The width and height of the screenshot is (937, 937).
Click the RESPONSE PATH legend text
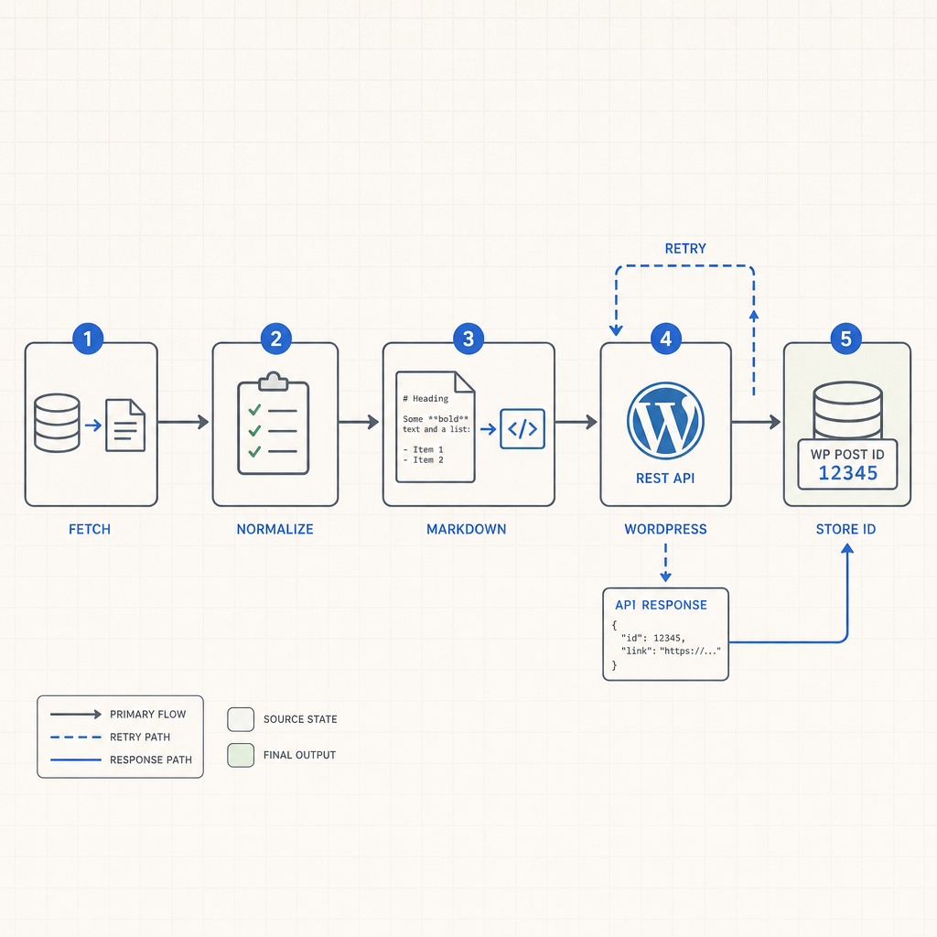pyautogui.click(x=151, y=760)
